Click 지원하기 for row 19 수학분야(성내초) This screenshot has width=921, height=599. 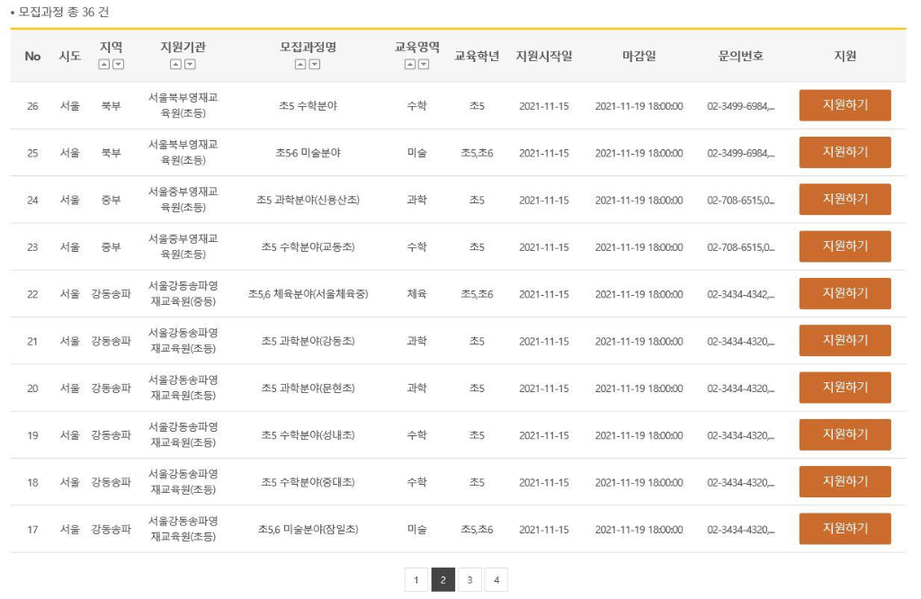(845, 434)
